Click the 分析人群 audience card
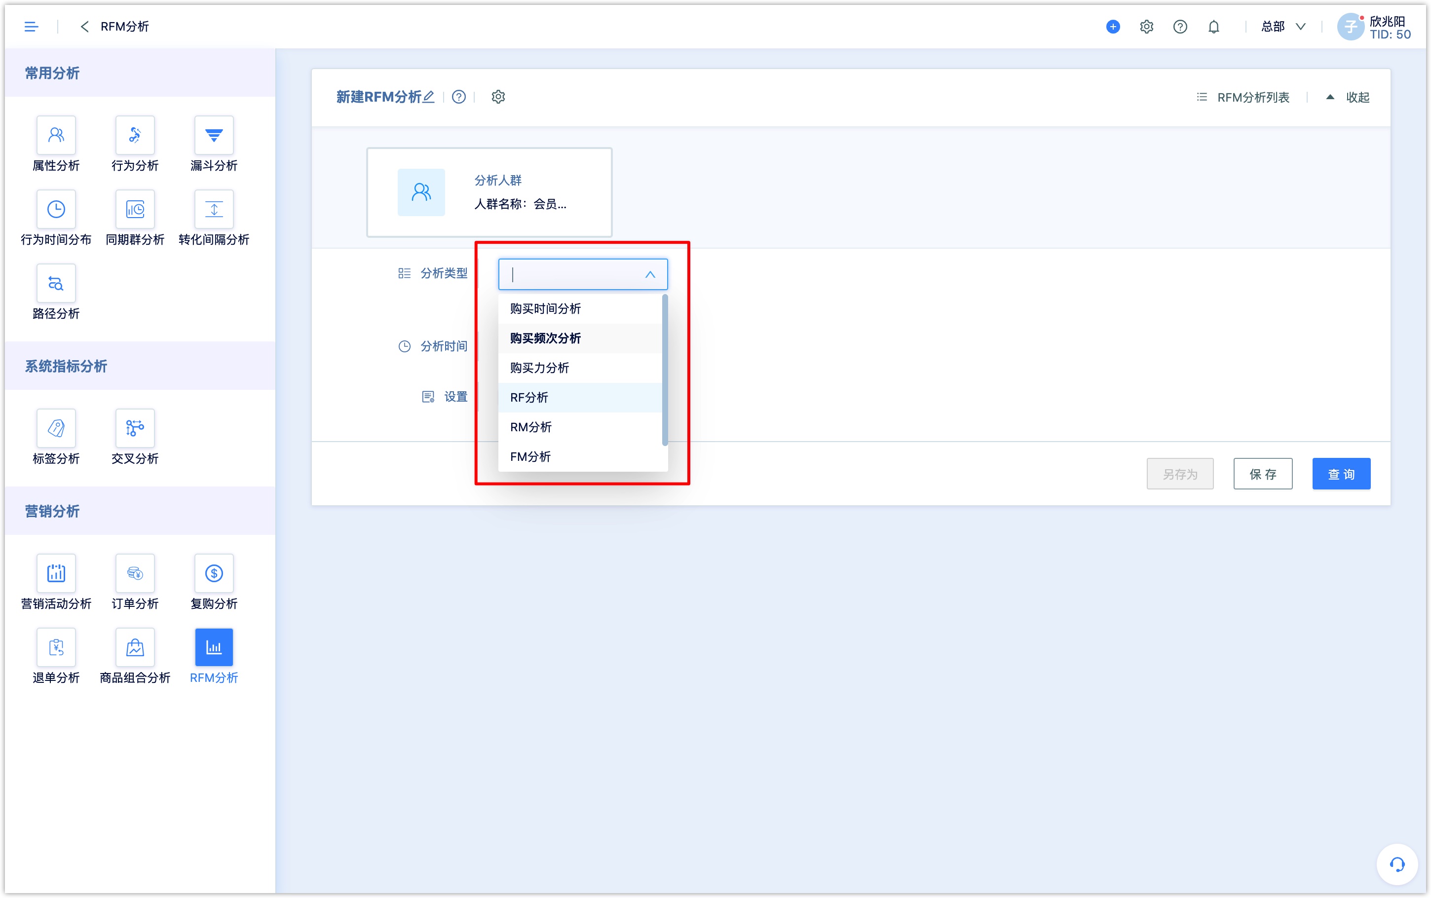 pyautogui.click(x=490, y=192)
